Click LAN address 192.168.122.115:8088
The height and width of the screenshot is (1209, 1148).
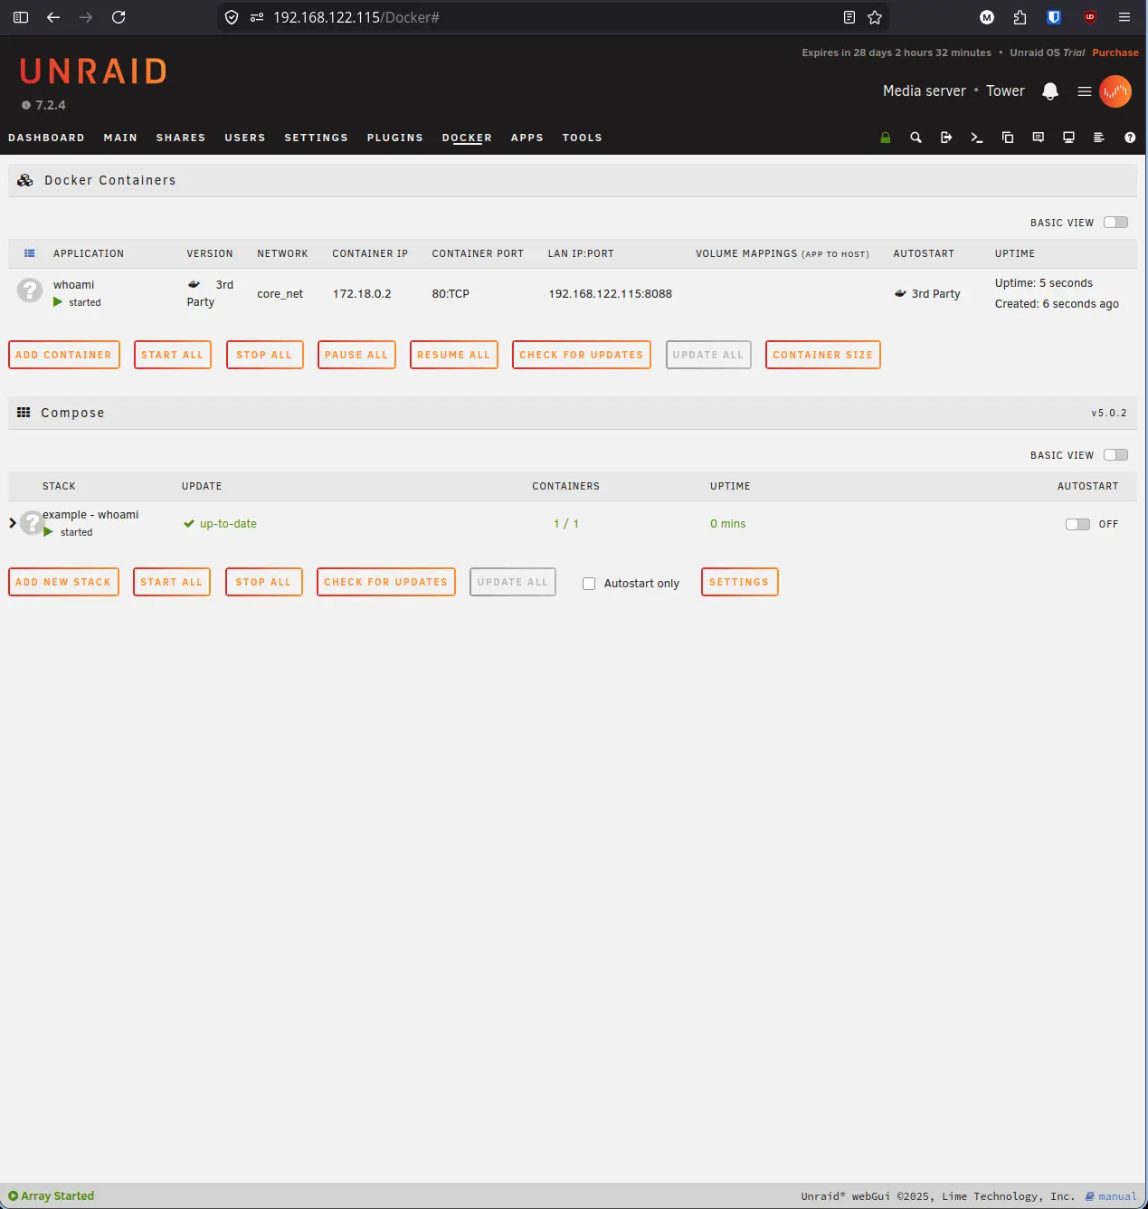(x=610, y=294)
